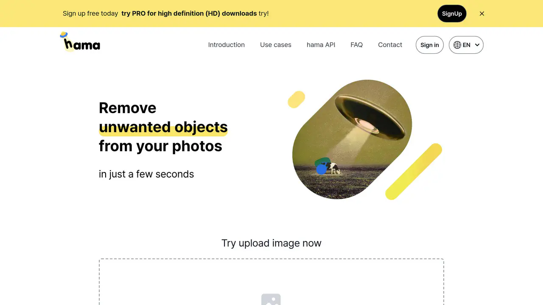The width and height of the screenshot is (543, 305).
Task: Navigate to FAQ
Action: coord(357,45)
